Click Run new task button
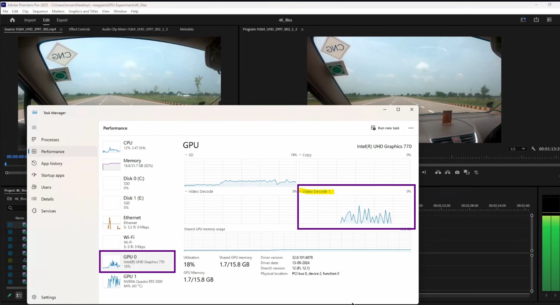Image resolution: width=560 pixels, height=305 pixels. click(385, 128)
